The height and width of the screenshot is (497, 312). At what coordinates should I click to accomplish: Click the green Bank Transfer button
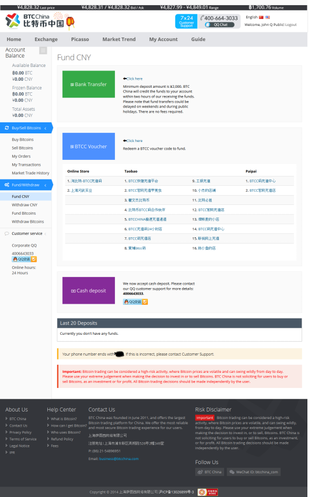(x=88, y=84)
